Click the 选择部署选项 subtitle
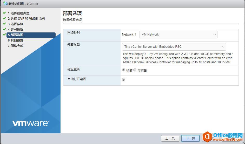Screen dimensions: 245x144 tap(72, 20)
